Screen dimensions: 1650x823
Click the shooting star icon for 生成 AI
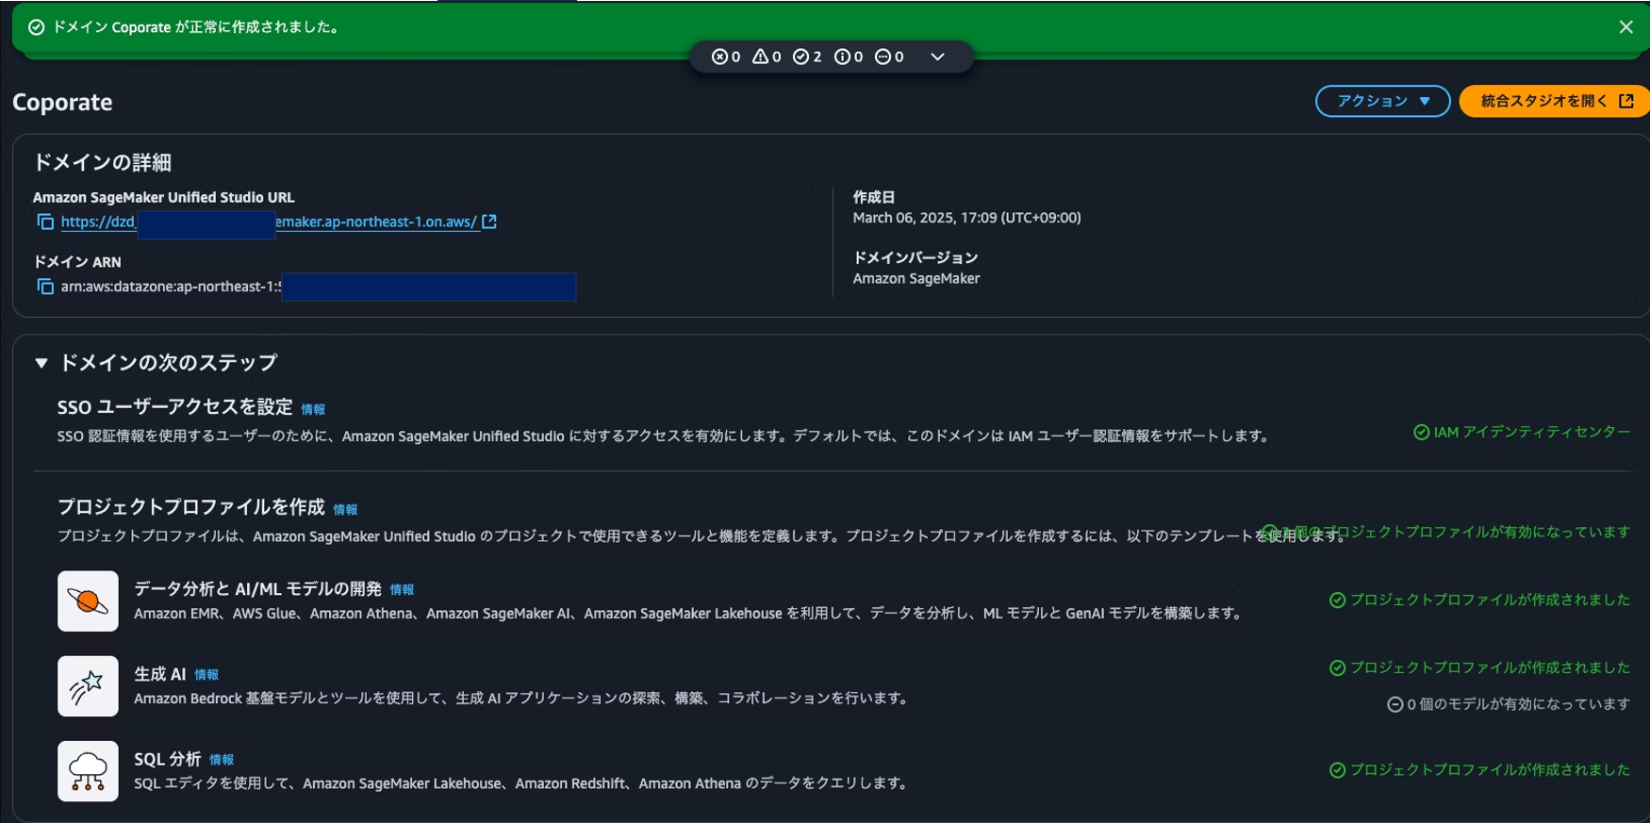[88, 685]
